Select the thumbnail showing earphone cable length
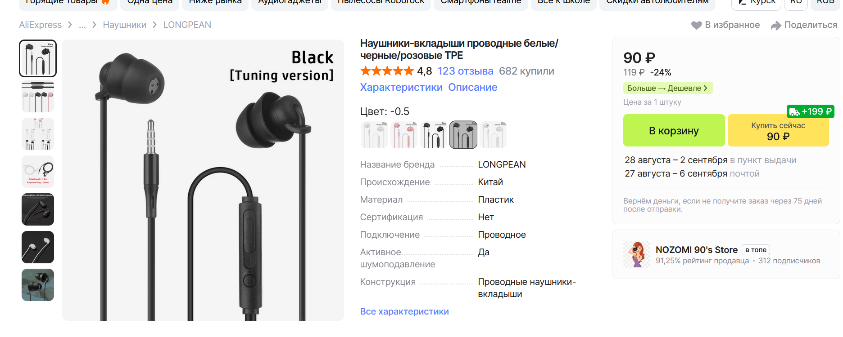 pyautogui.click(x=38, y=172)
